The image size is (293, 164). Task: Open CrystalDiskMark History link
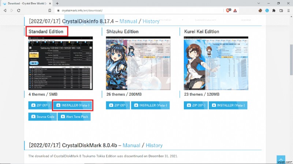point(154,145)
